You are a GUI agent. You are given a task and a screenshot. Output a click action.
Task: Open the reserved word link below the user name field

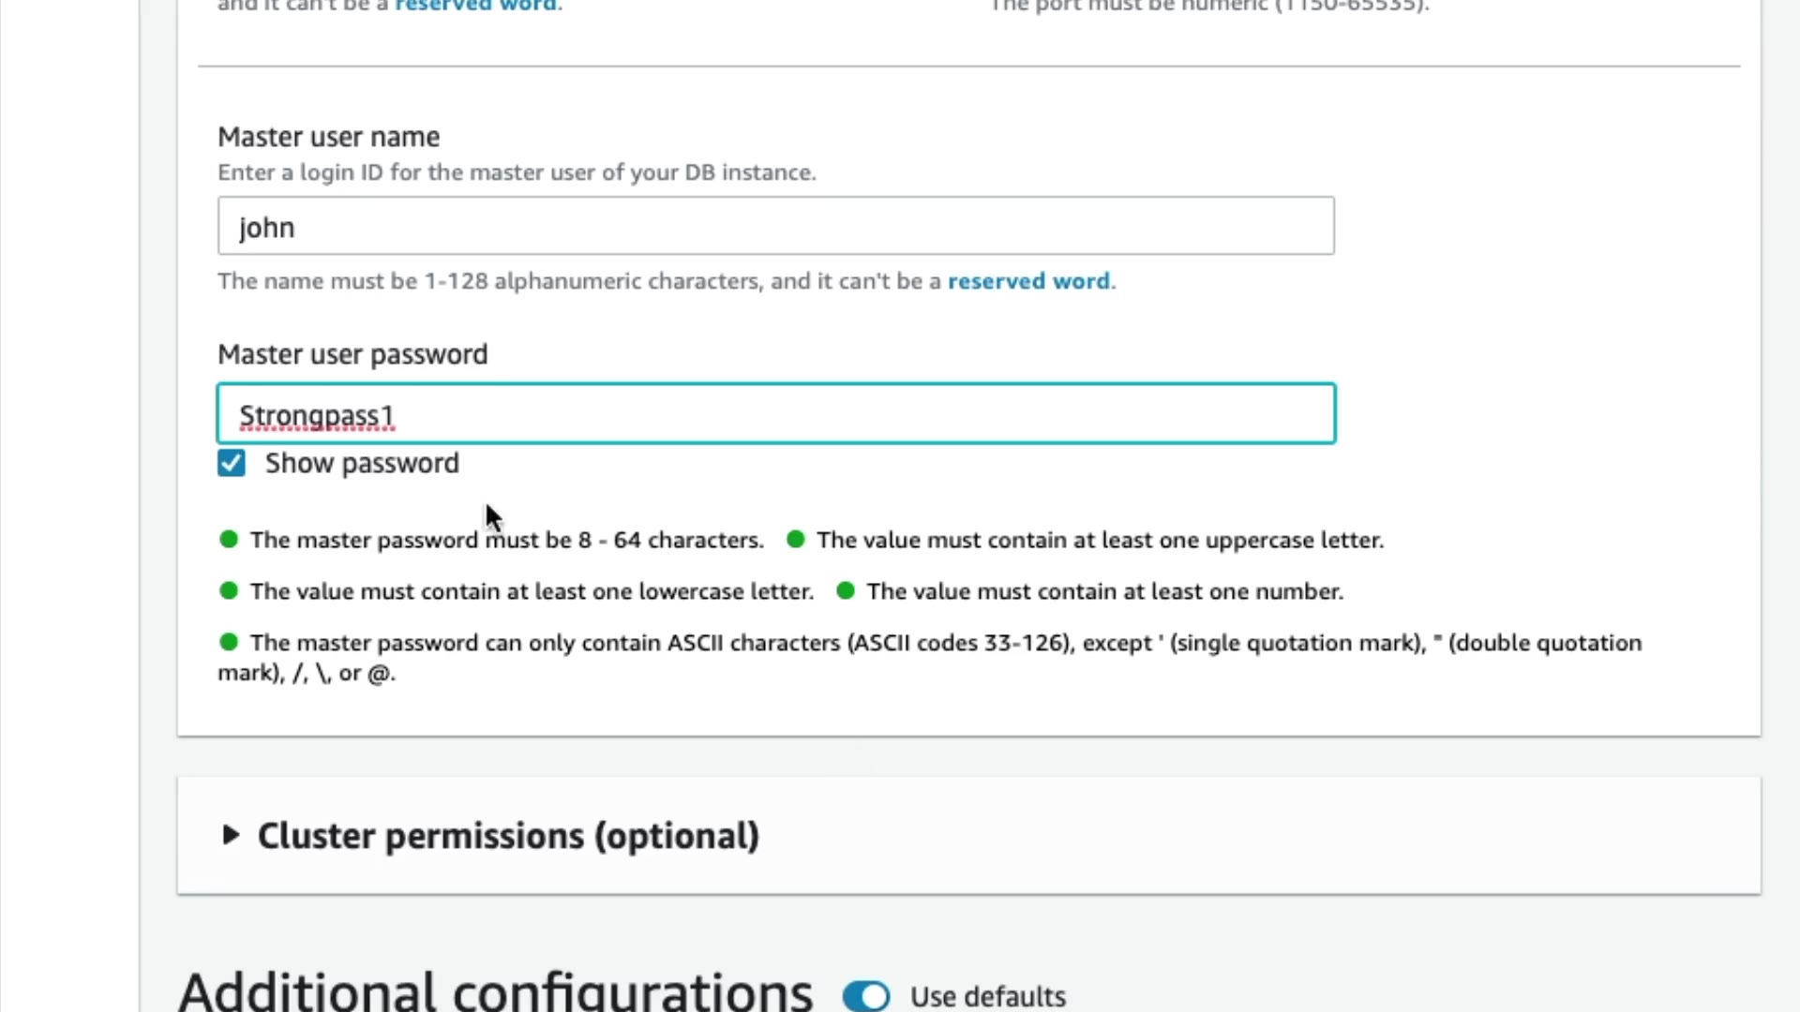pos(1028,281)
